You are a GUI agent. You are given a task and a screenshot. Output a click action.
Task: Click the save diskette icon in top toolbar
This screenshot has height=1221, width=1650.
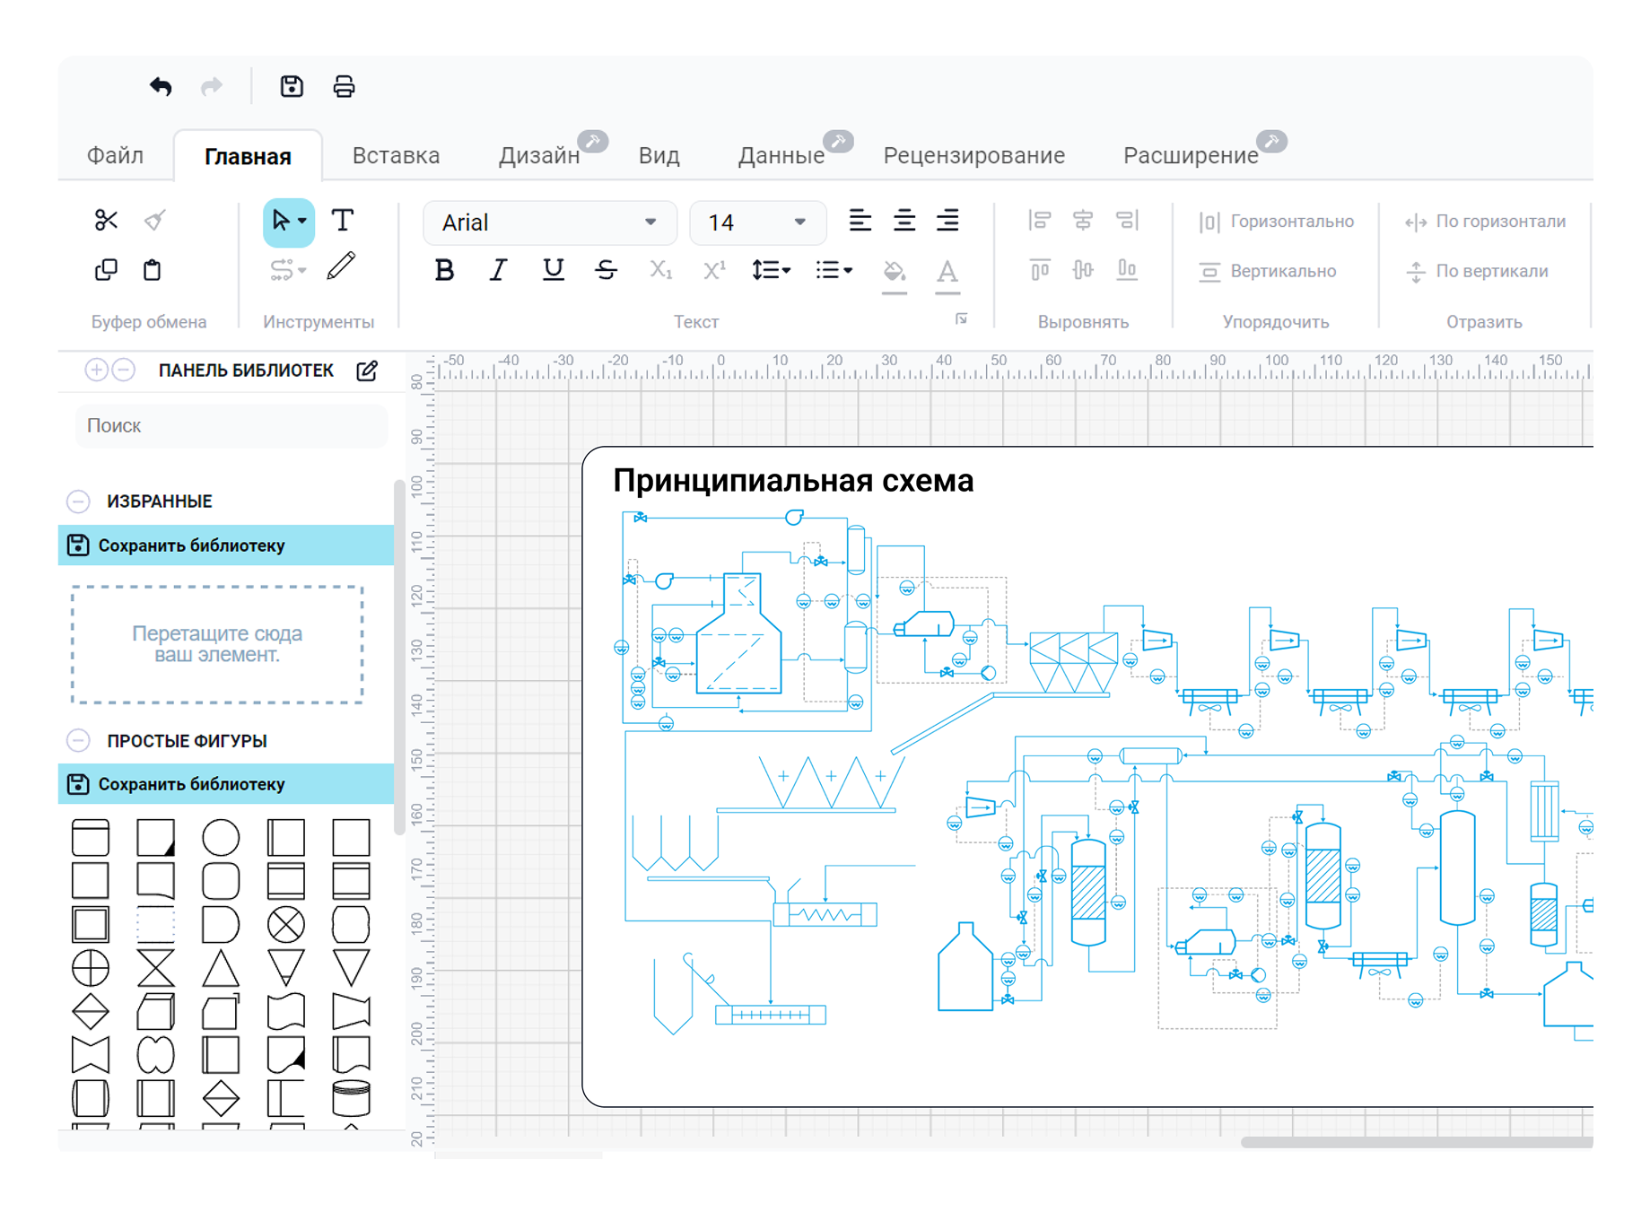click(x=292, y=87)
